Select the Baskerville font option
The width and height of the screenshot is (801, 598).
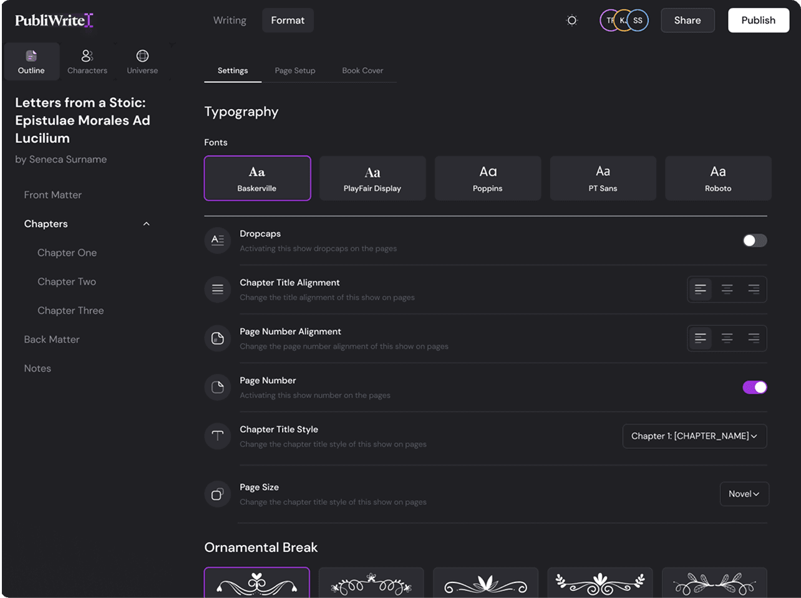tap(257, 178)
